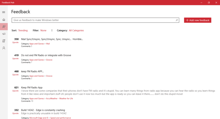Open Mail Sync/Unsync Horrible feedback title

pos(52,39)
